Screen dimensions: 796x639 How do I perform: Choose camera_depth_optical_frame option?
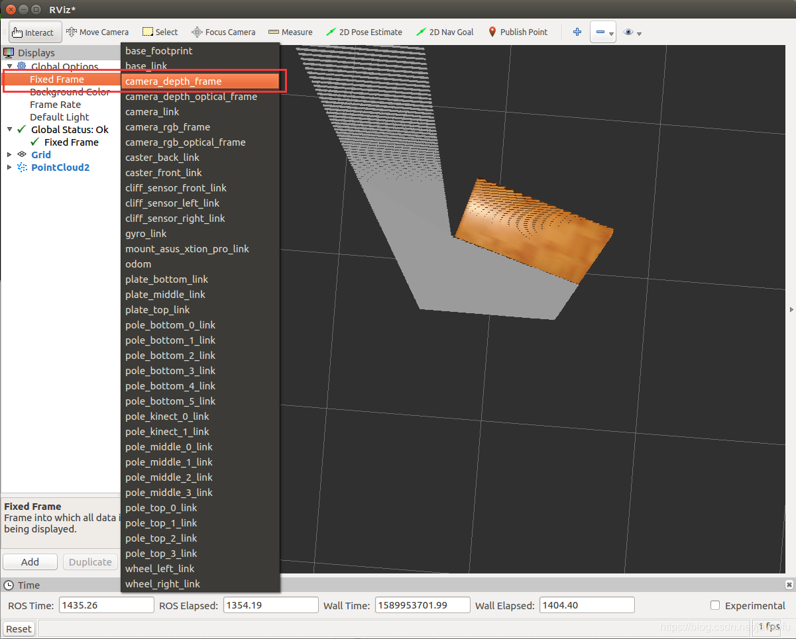tap(200, 96)
